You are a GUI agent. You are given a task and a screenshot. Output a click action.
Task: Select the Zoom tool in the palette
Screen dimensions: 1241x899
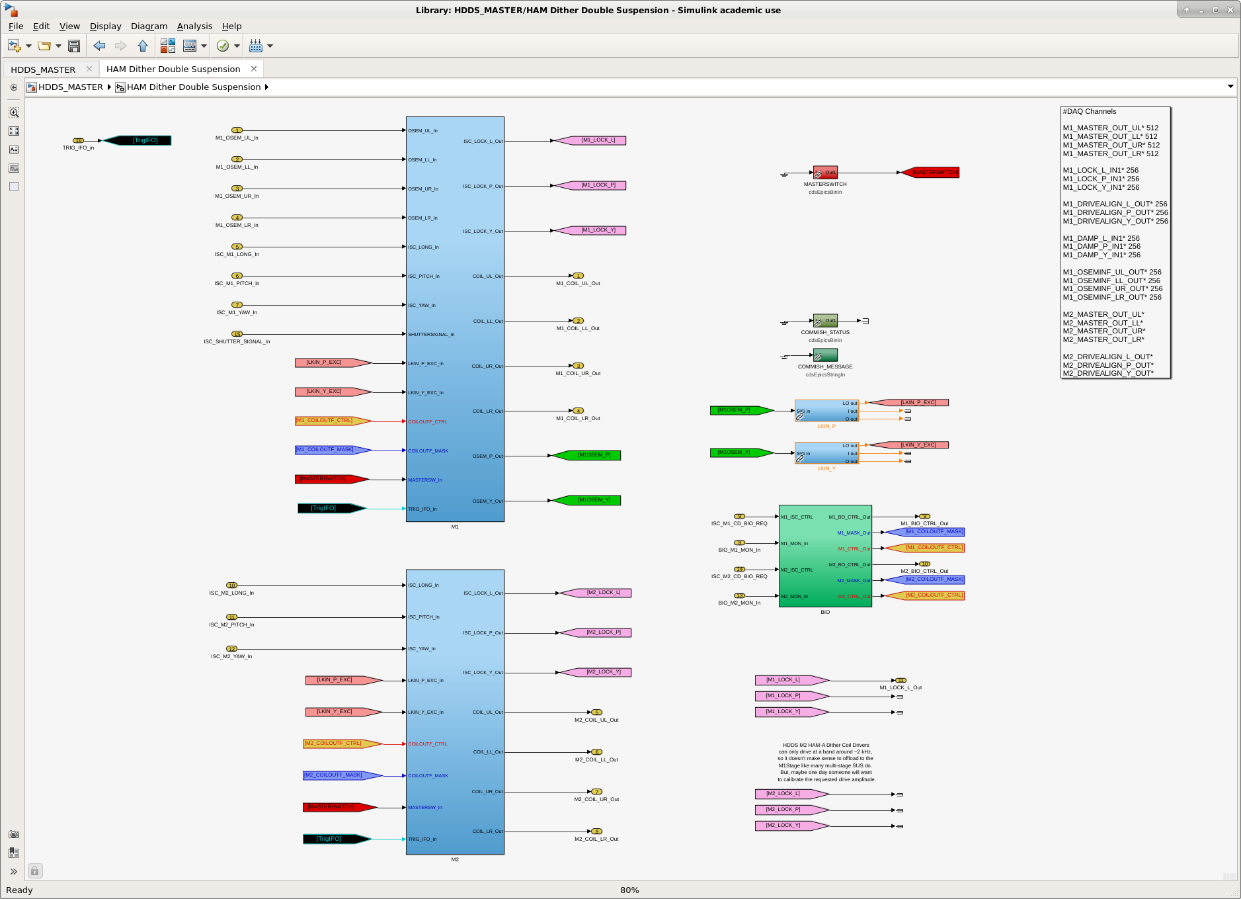(14, 112)
